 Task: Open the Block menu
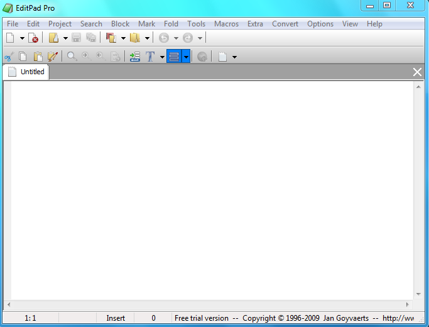point(120,24)
